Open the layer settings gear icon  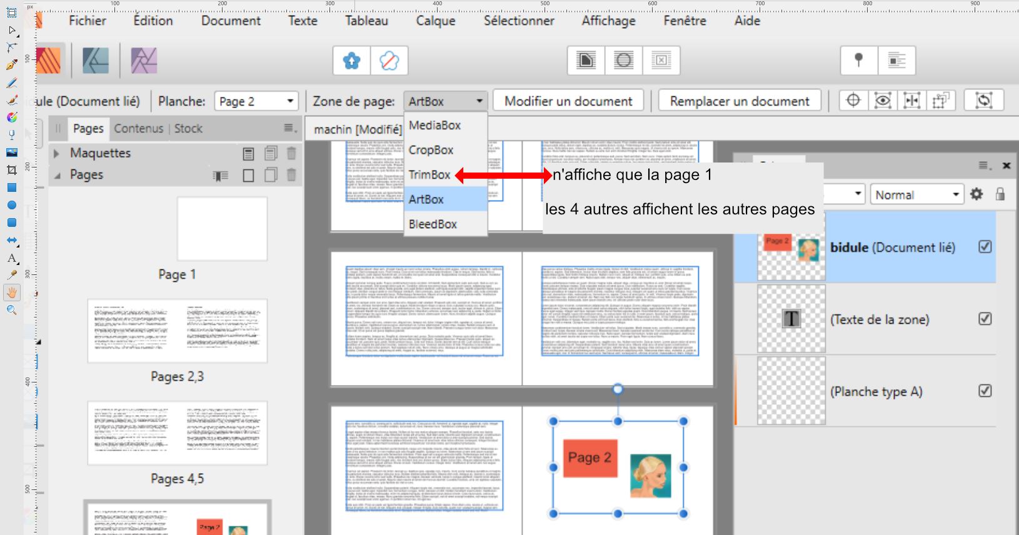976,194
